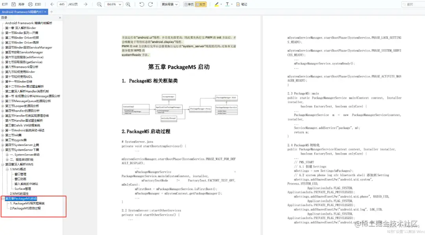Open 第四节SystemServer上篇 outline entry

point(22,145)
